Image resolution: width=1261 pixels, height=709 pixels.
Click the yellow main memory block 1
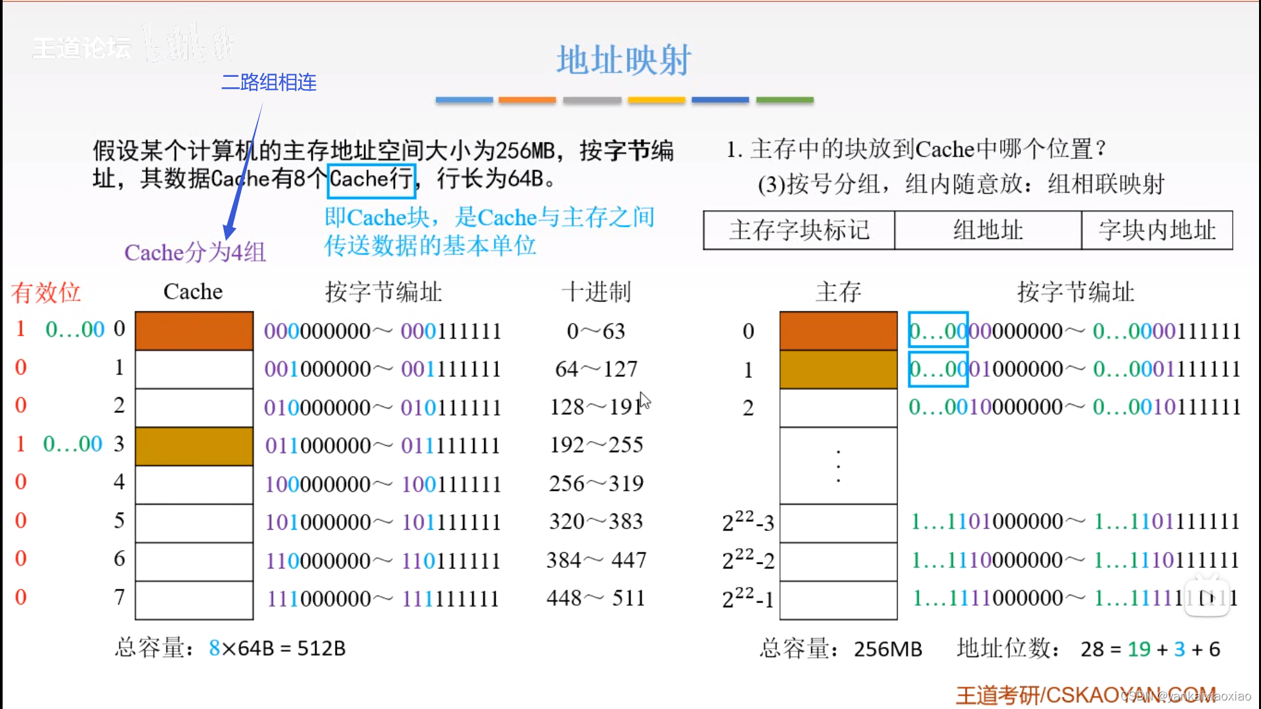(839, 369)
